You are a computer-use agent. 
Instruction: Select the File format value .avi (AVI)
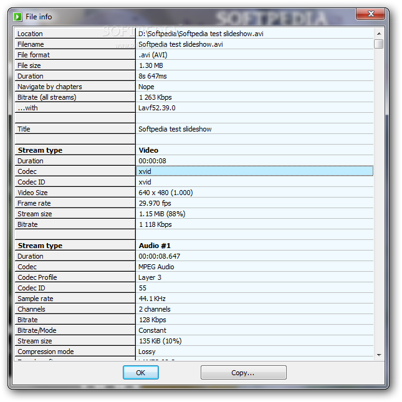click(x=153, y=55)
